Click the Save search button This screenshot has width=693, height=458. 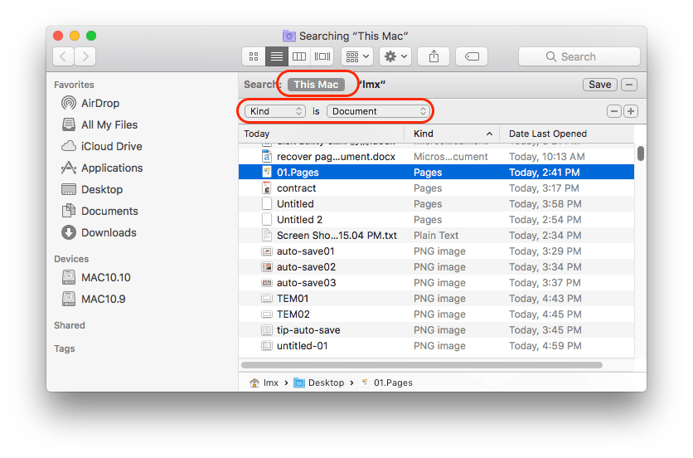click(x=599, y=85)
